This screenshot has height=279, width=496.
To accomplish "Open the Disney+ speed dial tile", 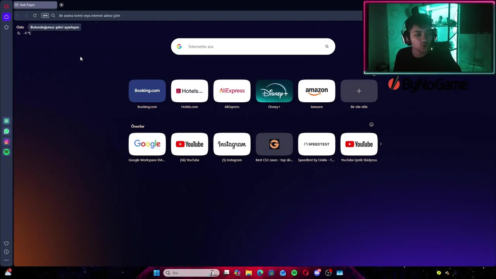I will [x=274, y=91].
